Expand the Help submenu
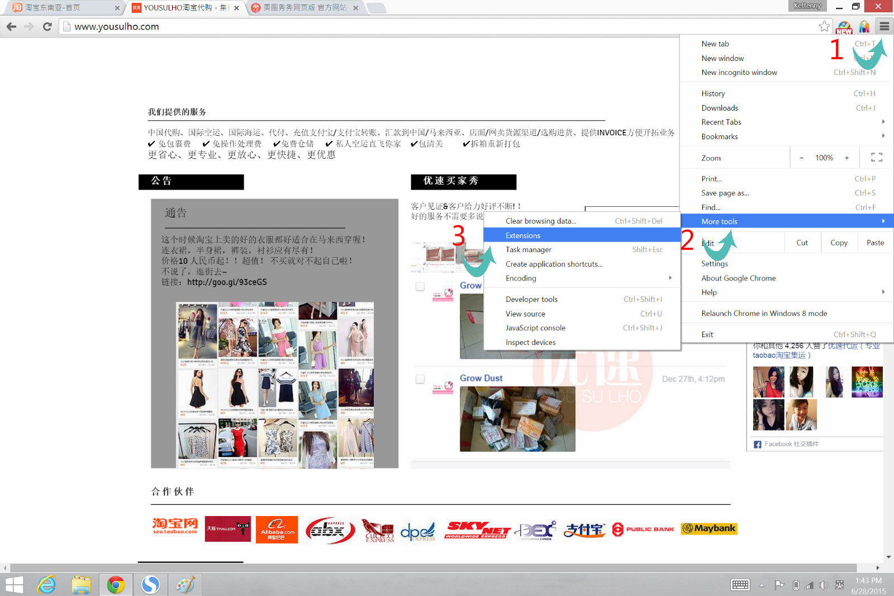 coord(787,292)
